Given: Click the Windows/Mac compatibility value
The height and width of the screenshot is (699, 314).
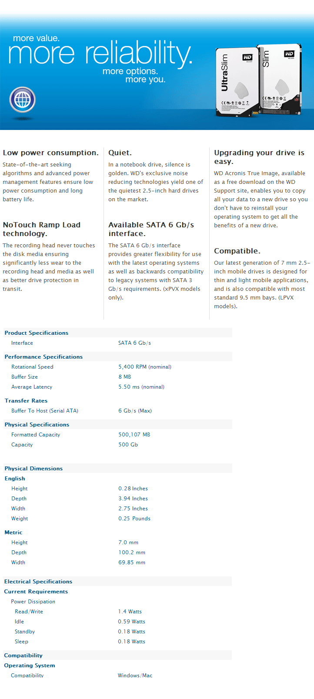Looking at the screenshot, I should click(x=135, y=676).
